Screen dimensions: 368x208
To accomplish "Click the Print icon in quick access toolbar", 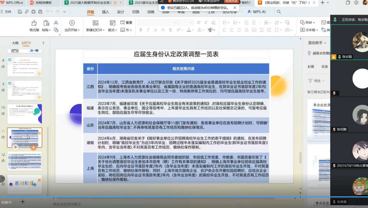I will [x=33, y=12].
